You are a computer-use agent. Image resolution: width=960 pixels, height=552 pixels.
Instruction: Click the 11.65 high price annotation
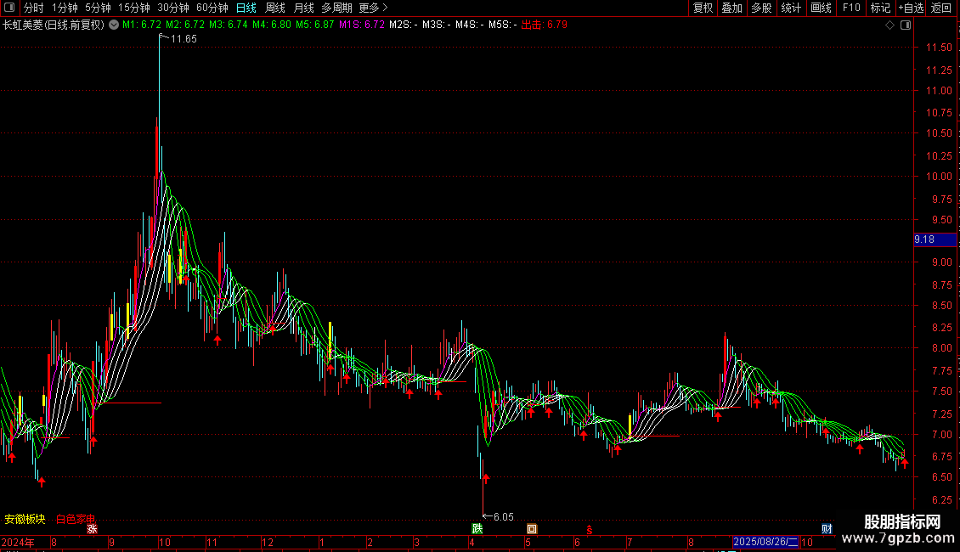tap(184, 38)
